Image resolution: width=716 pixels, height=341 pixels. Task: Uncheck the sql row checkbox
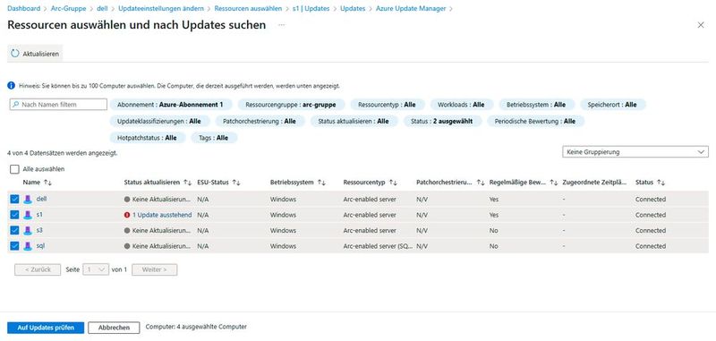[14, 245]
